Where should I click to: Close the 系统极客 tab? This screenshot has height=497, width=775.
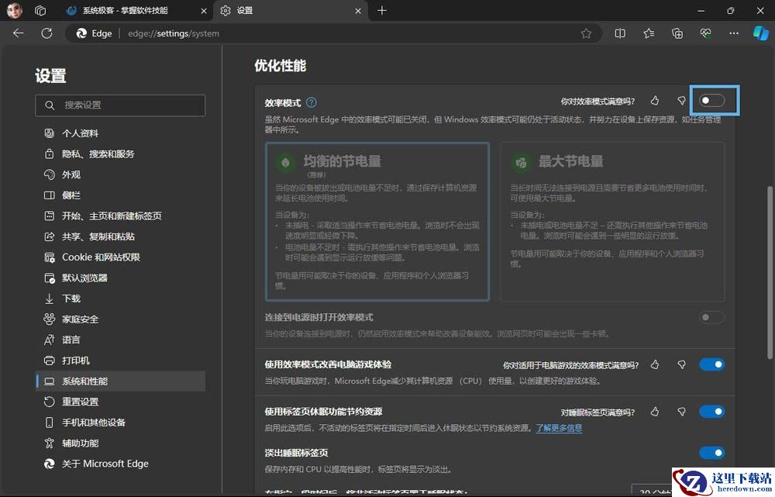point(204,10)
